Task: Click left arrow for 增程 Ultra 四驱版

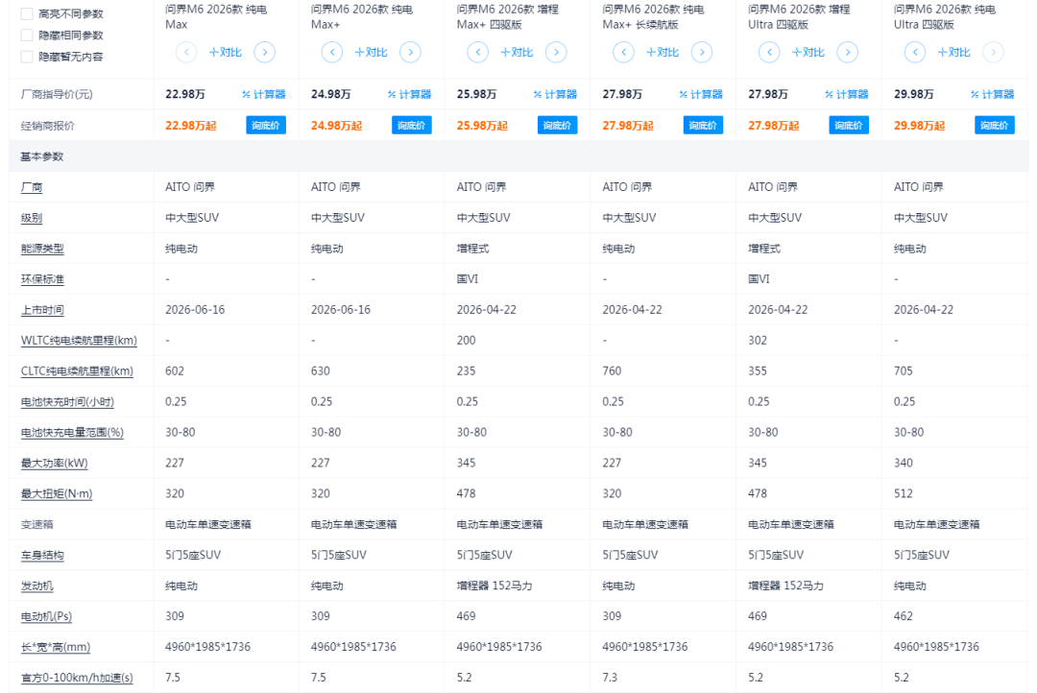Action: click(x=769, y=52)
